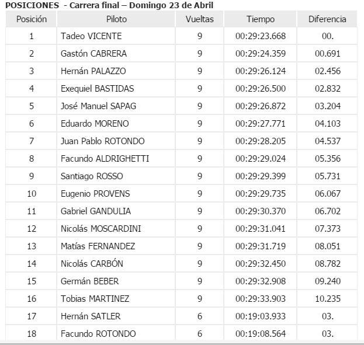Image resolution: width=364 pixels, height=345 pixels.
Task: Click Eduardo MORENO's difference value 04.103
Action: click(327, 124)
